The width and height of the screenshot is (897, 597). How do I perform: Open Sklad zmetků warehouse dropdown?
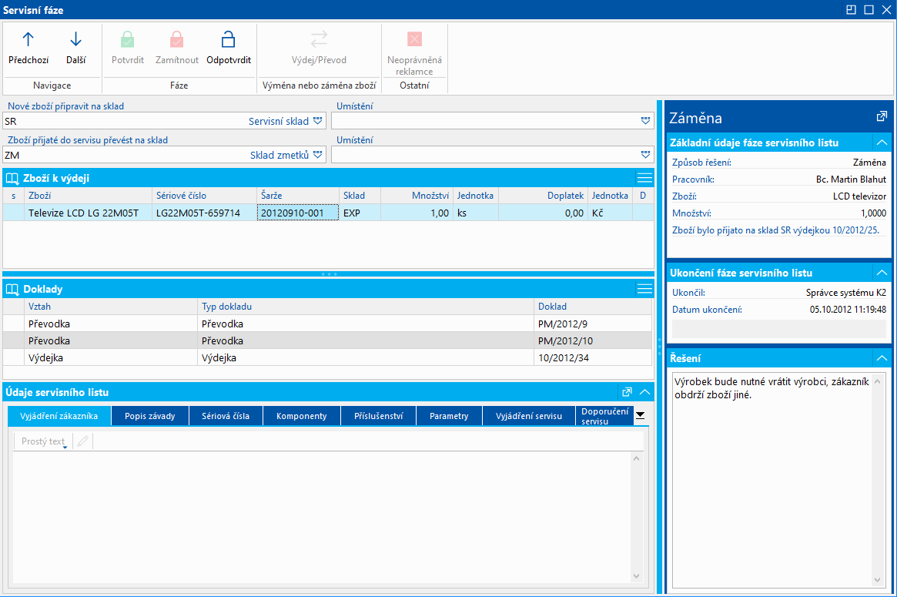pos(317,155)
